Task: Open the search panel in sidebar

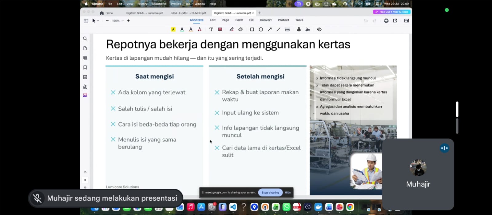Action: click(85, 39)
